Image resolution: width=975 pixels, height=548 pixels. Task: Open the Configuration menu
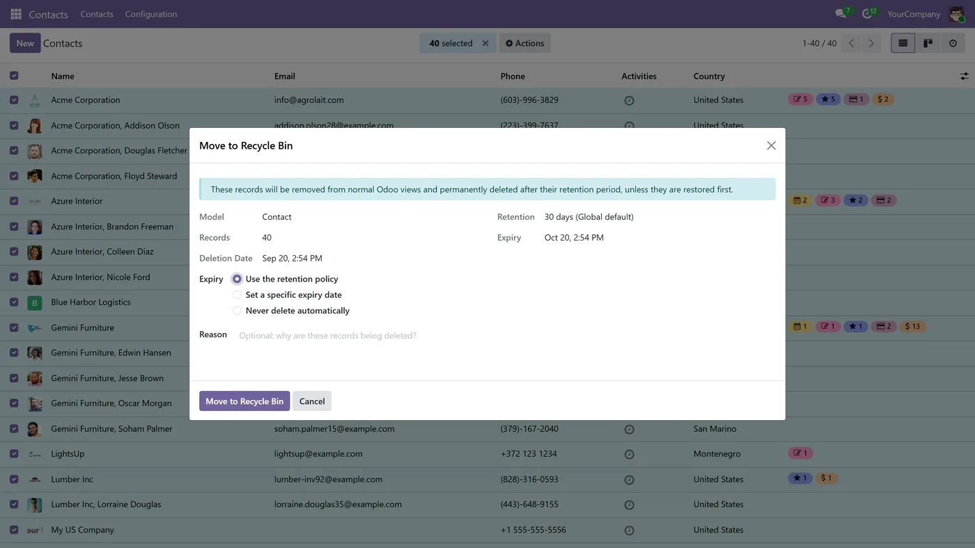[151, 14]
